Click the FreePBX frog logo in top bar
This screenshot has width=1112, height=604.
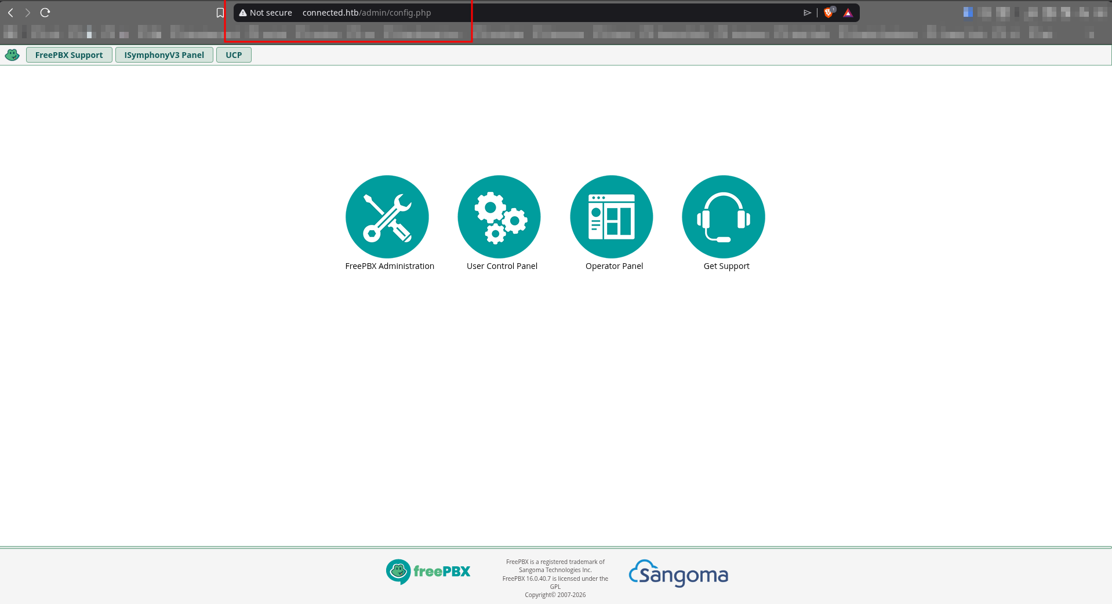click(x=12, y=55)
